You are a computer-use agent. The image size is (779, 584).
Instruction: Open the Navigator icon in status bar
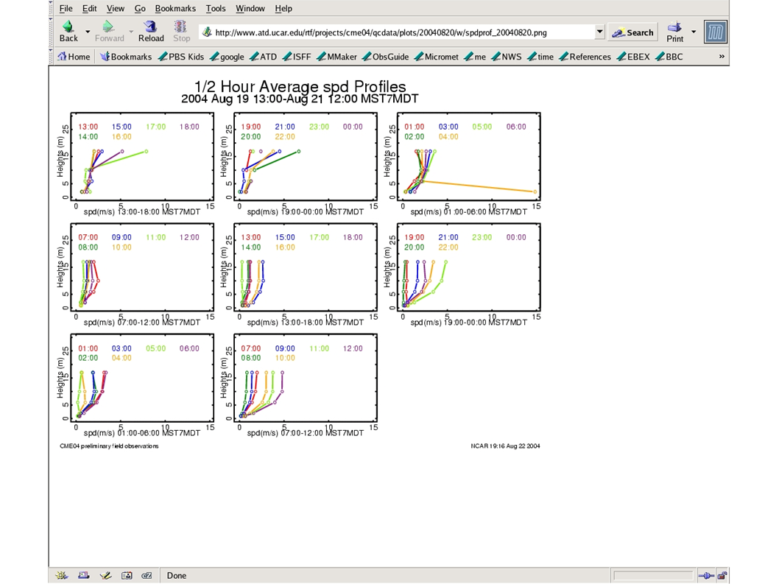pos(62,575)
